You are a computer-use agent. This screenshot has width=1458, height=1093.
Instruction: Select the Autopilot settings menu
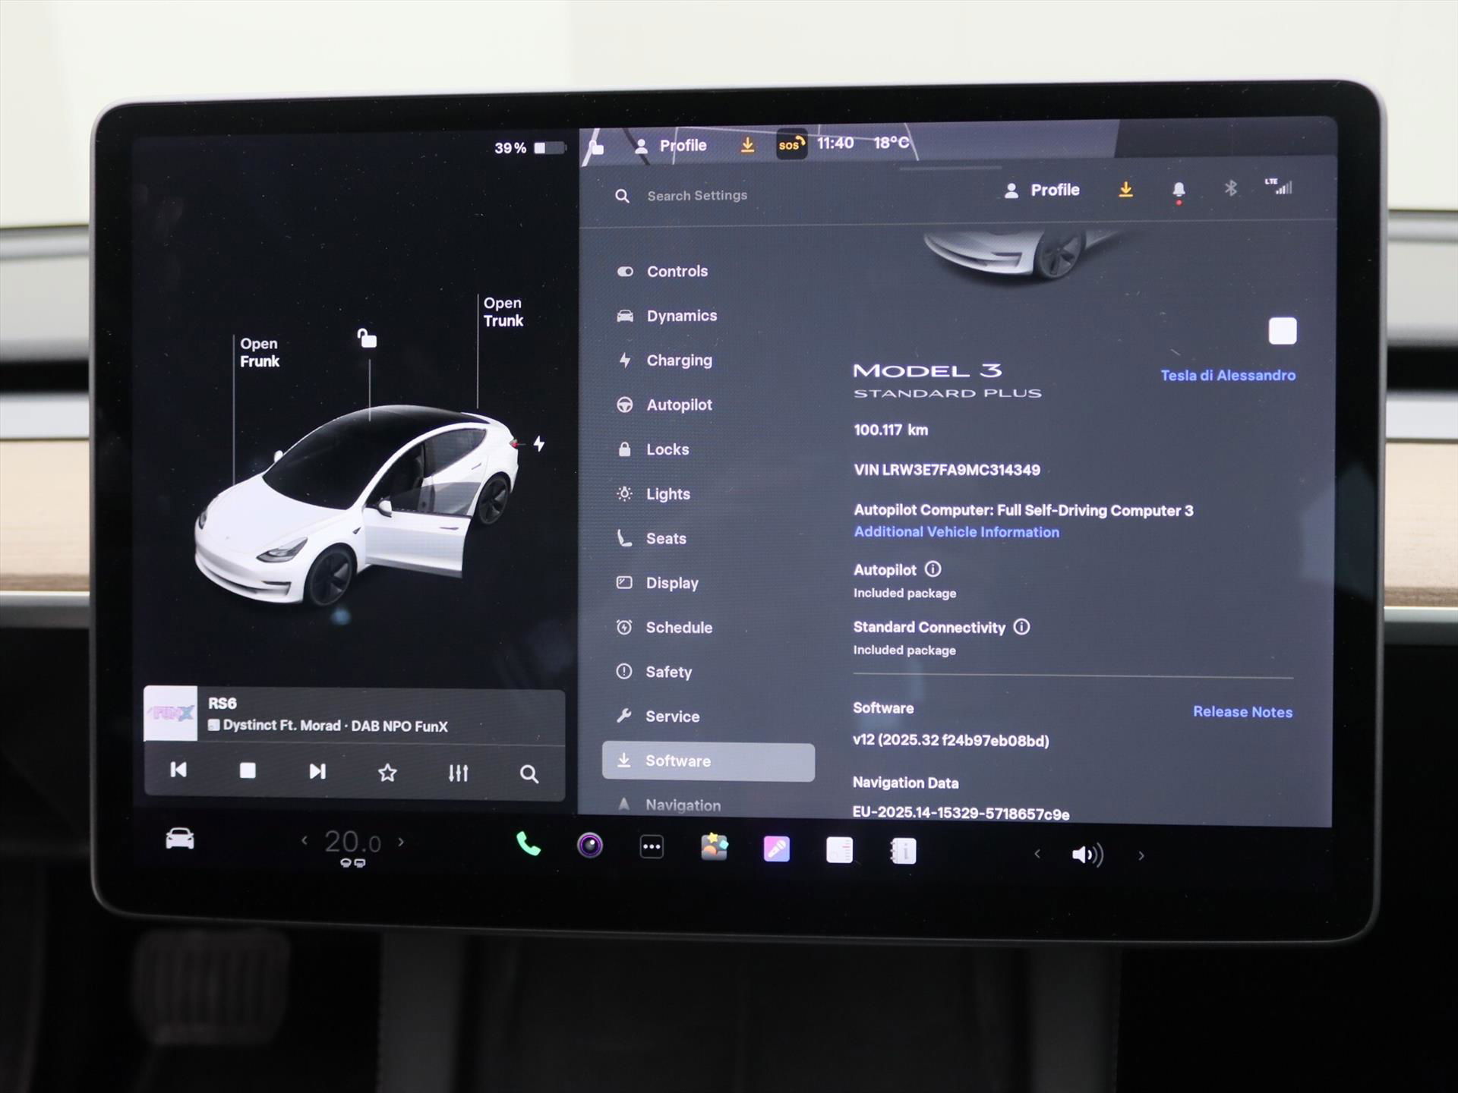[x=678, y=405]
